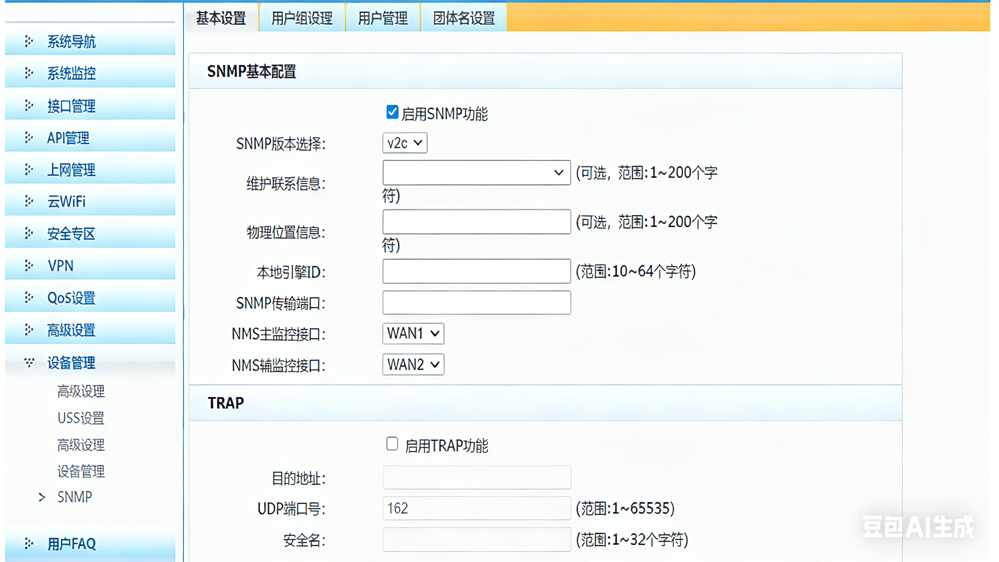Open the SNMP版本选择 v2c dropdown

point(404,143)
